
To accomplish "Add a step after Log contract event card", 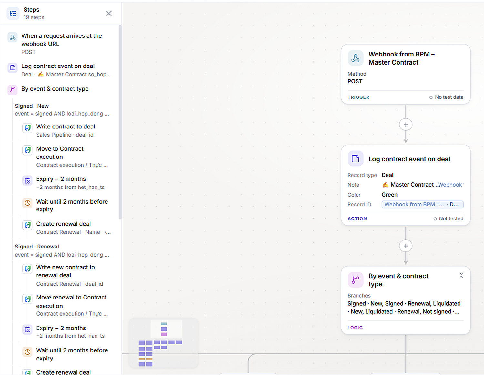I will 406,246.
